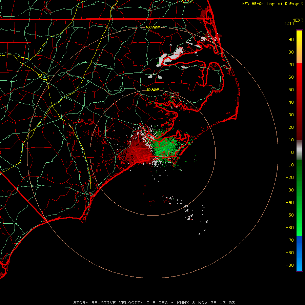The width and height of the screenshot is (305, 305).
Task: Select the green segment of the color bar
Action: [x=299, y=198]
